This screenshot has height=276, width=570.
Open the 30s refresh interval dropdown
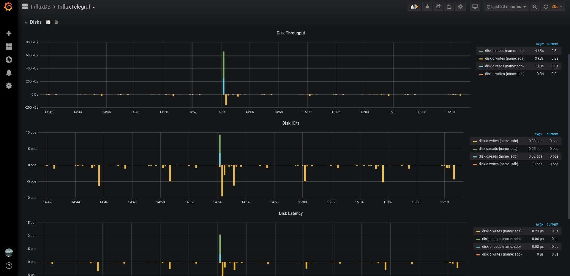tap(557, 7)
